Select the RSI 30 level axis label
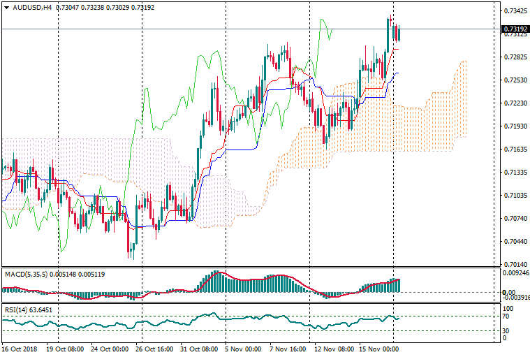Viewport: 530px width, 357px height. coord(507,330)
